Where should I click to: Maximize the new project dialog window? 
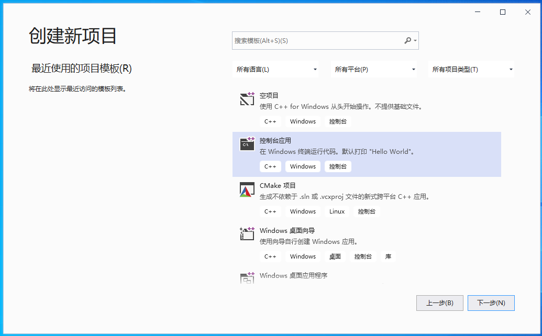pyautogui.click(x=503, y=12)
